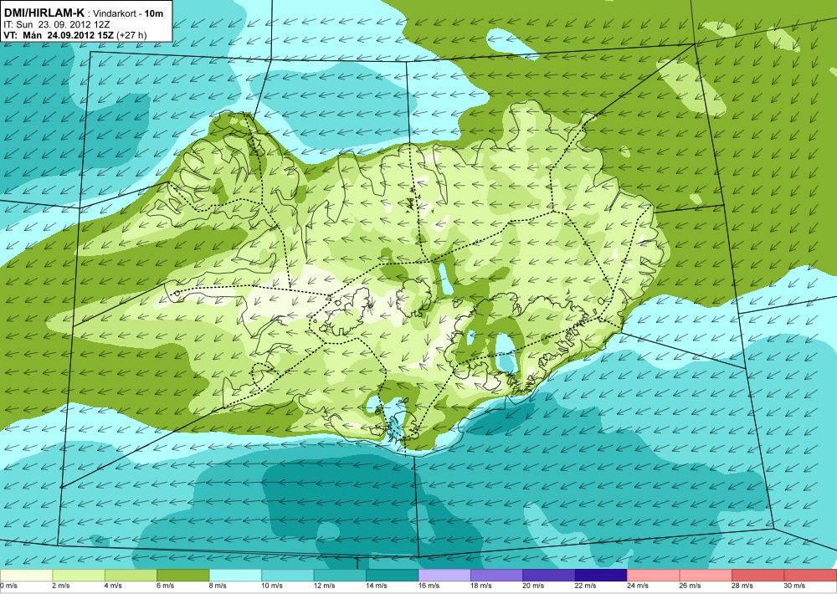The height and width of the screenshot is (594, 837).
Task: Pick the legend swatch between 4 and 6 m/s
Action: coord(131,576)
